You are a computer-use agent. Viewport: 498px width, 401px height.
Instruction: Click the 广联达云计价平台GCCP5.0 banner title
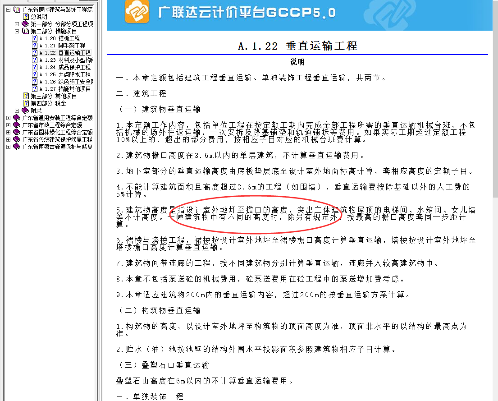coord(247,12)
